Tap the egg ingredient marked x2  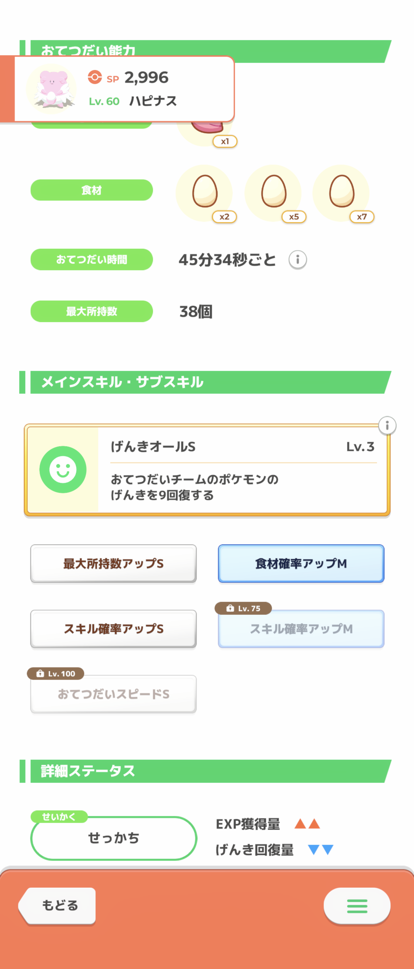coord(204,193)
